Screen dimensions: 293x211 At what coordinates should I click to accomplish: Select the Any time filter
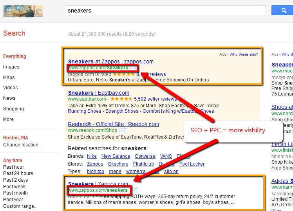coord(13,161)
